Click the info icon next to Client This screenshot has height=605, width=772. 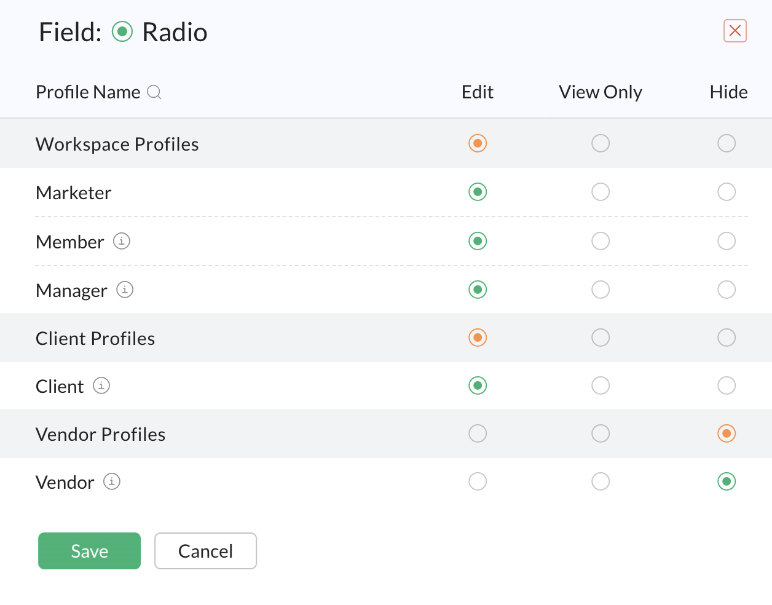(x=101, y=386)
